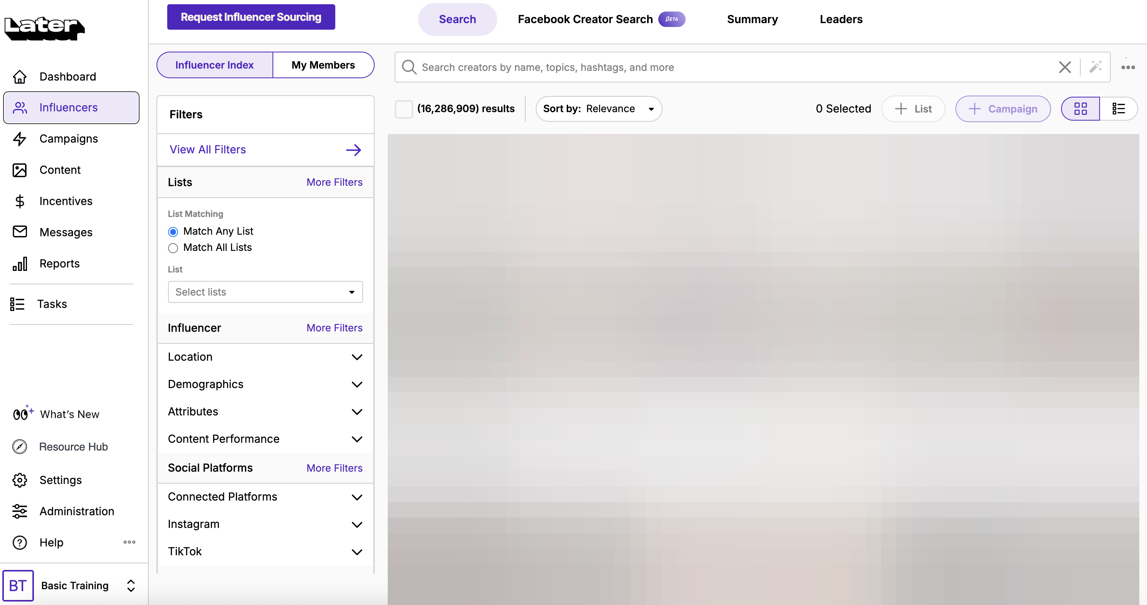
Task: Click the View All Filters arrow icon
Action: click(353, 150)
